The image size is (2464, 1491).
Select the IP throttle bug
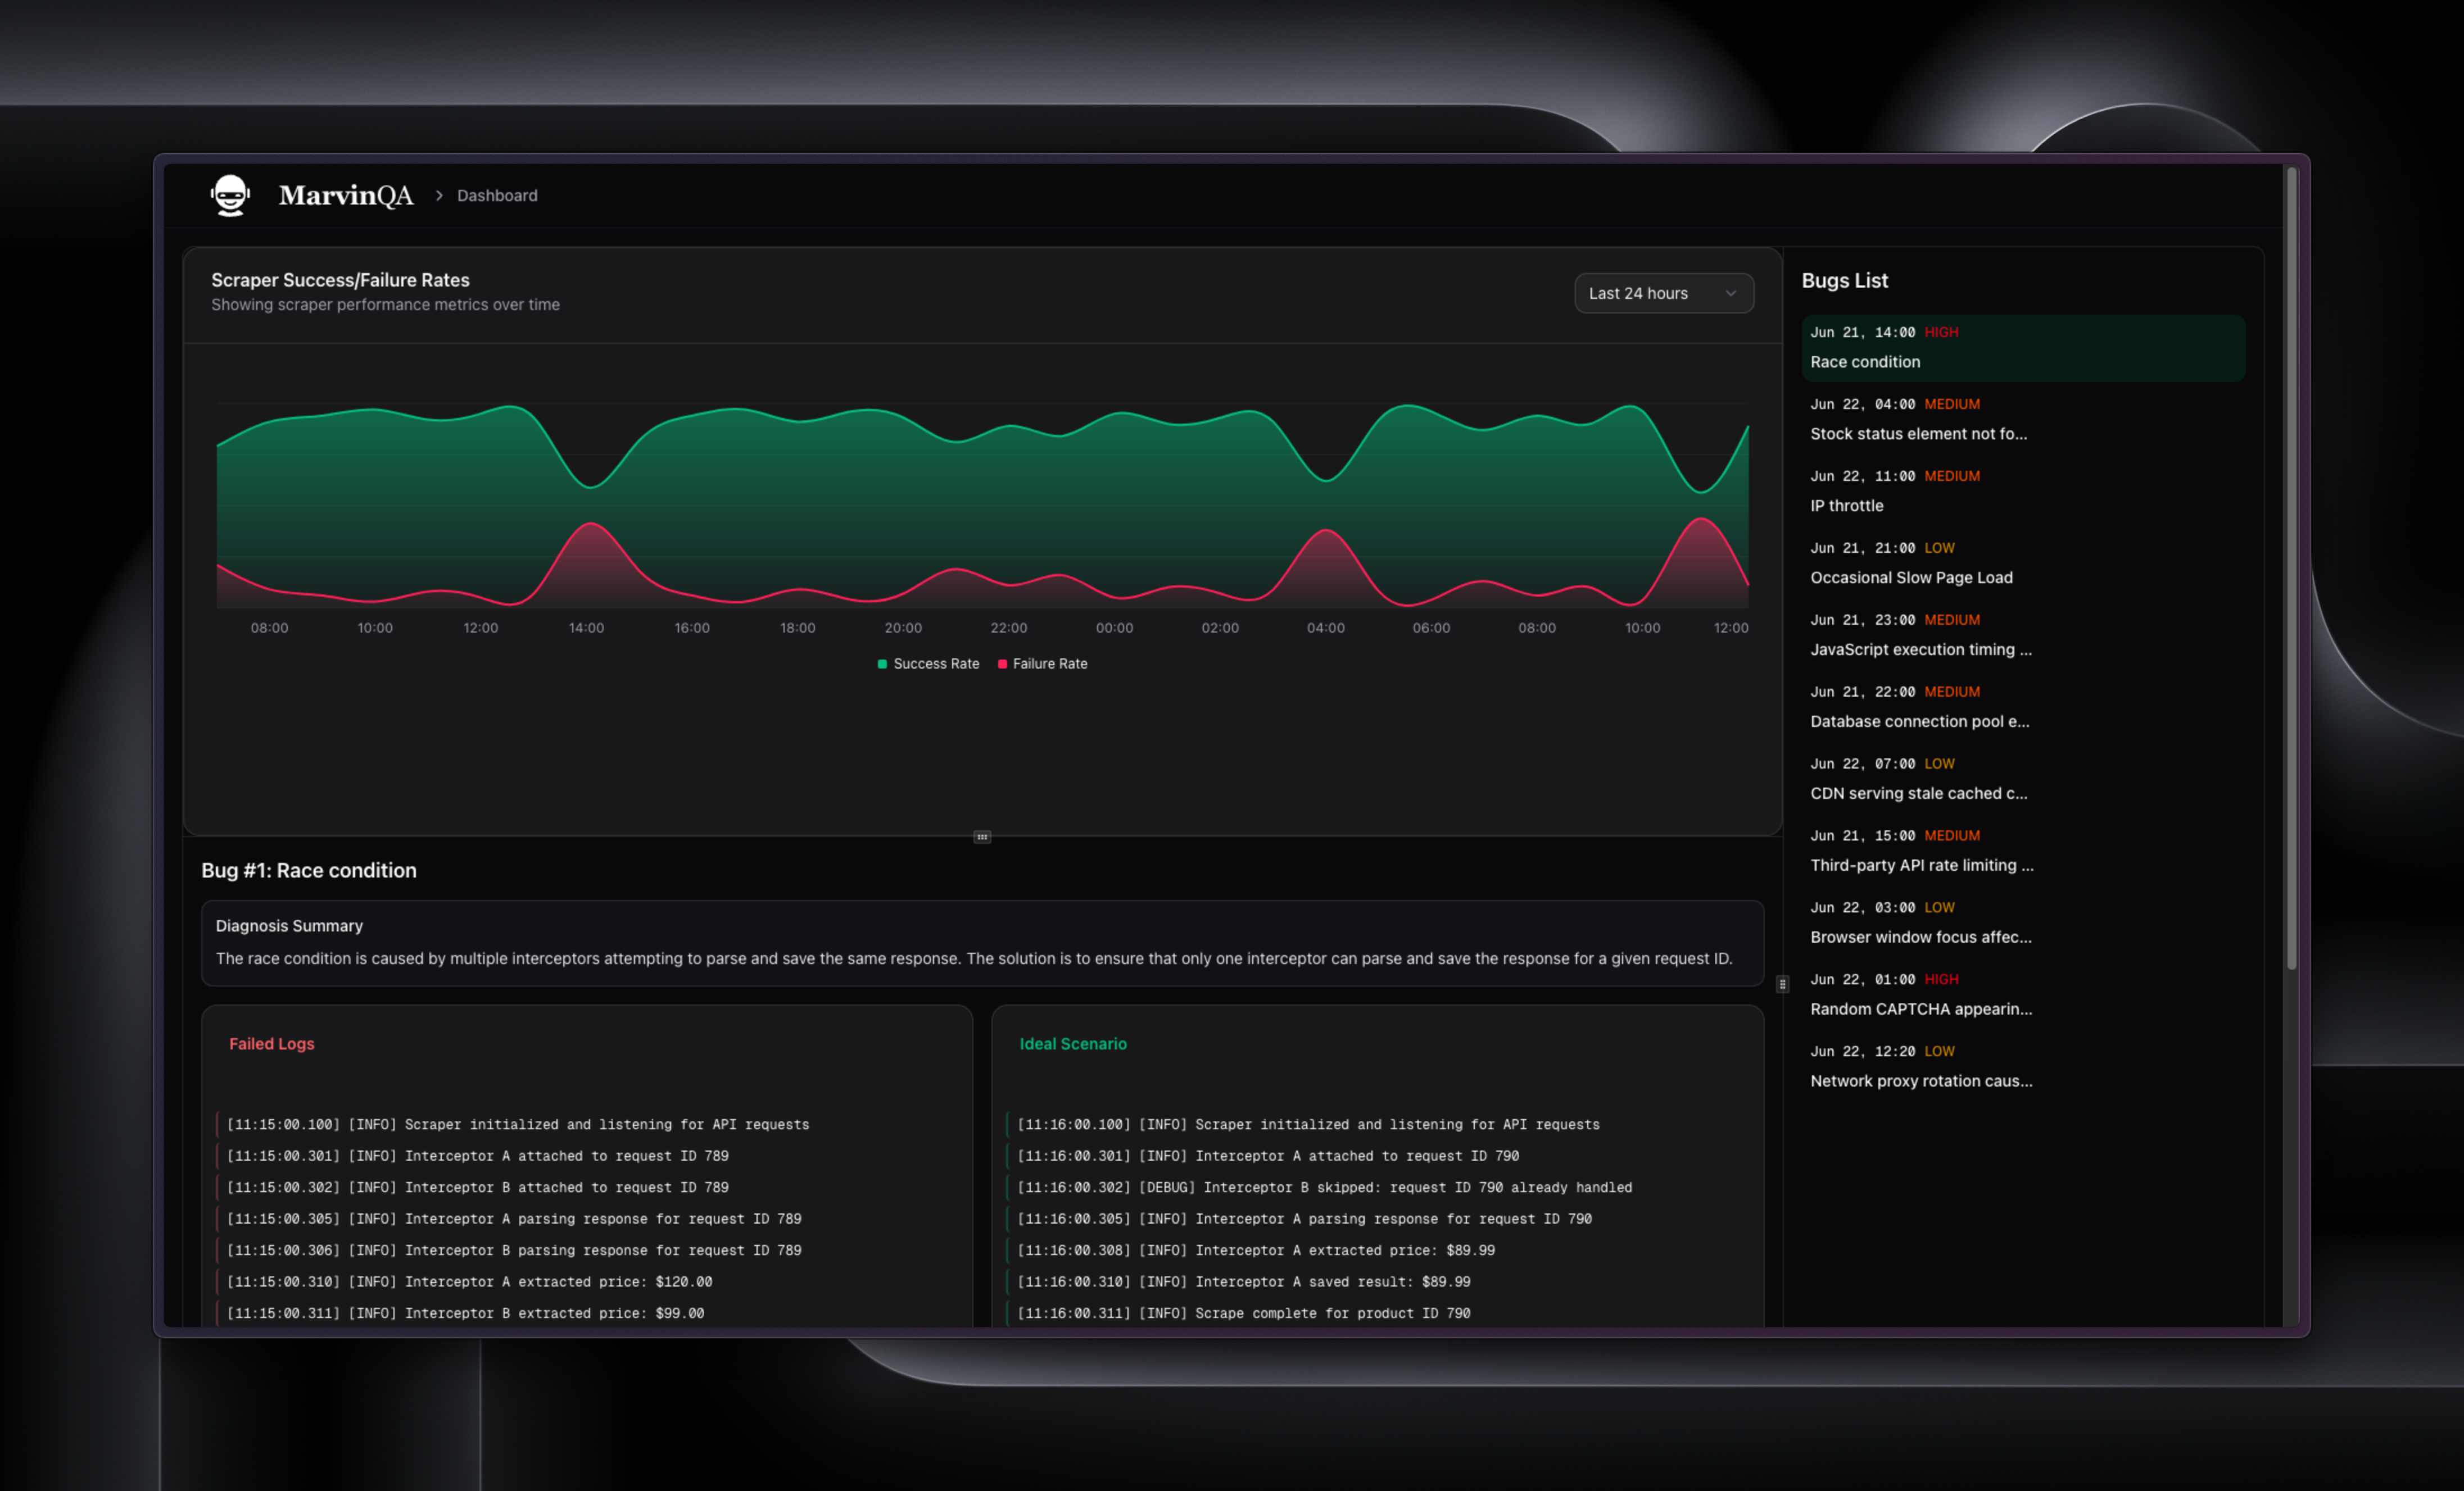(x=2023, y=492)
